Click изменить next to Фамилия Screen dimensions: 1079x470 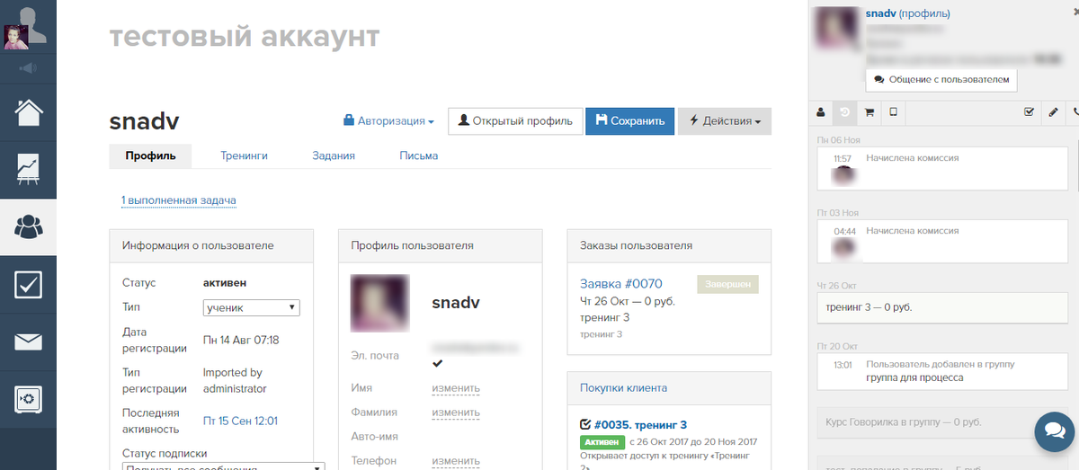click(x=456, y=412)
